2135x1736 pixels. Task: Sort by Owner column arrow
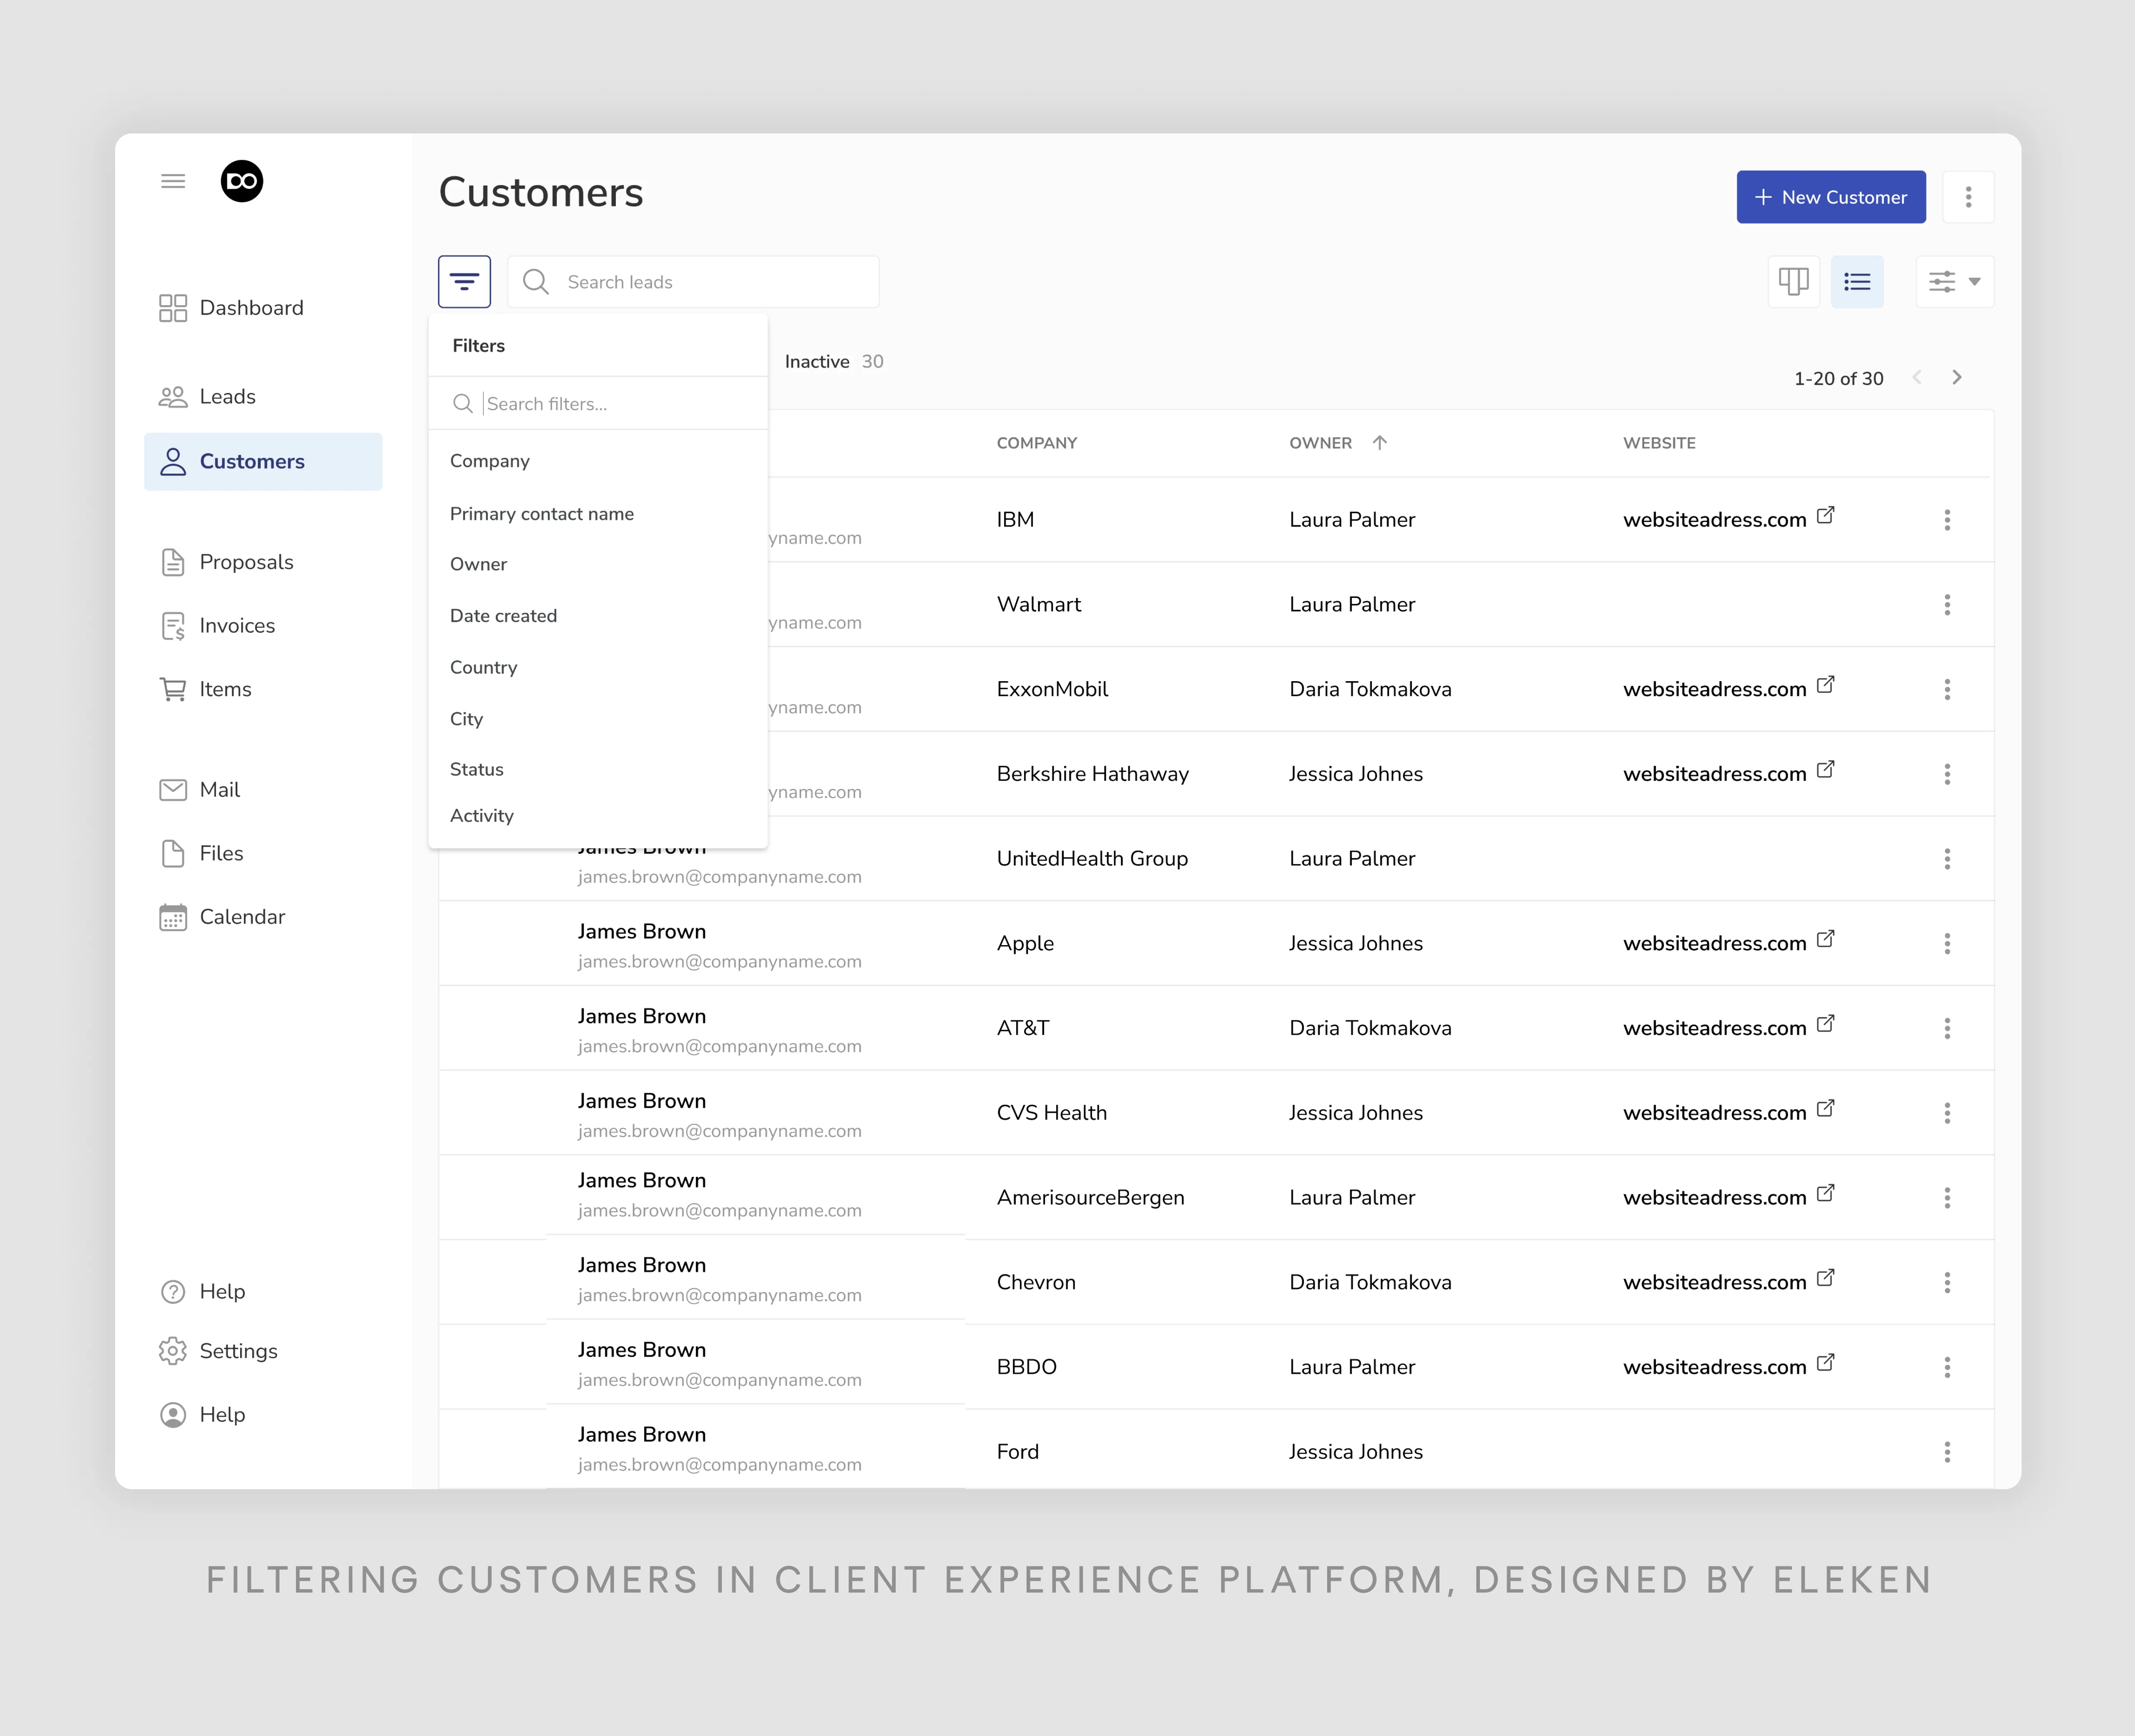pos(1379,443)
